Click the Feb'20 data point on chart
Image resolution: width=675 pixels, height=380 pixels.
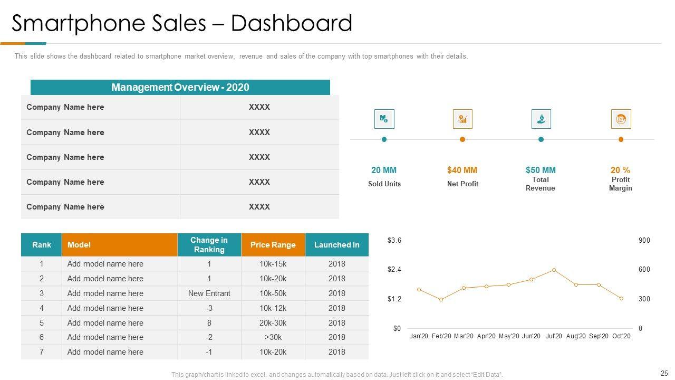pos(441,300)
